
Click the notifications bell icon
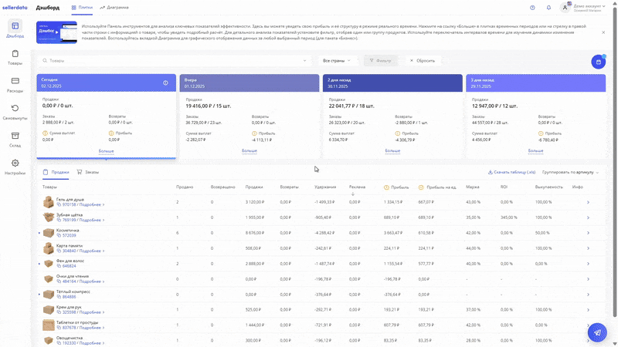point(548,8)
